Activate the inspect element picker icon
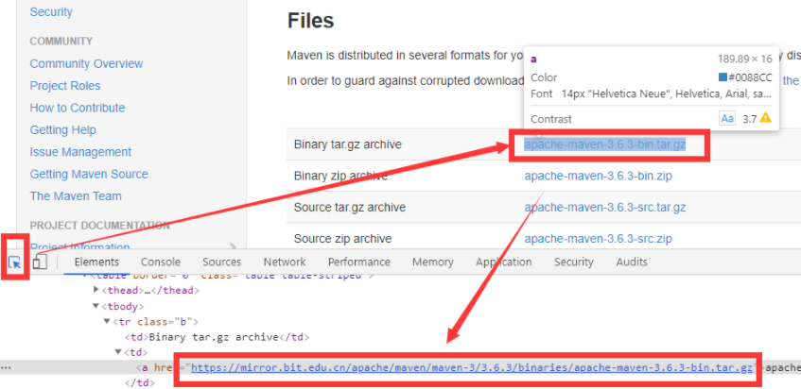Screen dimensions: 801x389 pyautogui.click(x=15, y=263)
